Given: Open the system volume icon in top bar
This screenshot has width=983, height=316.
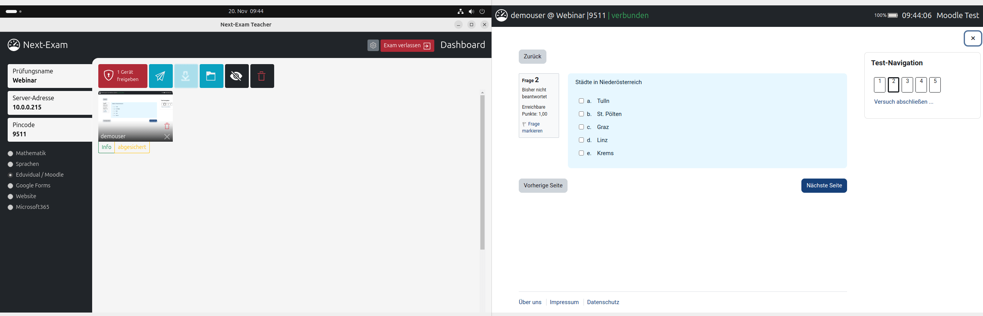Looking at the screenshot, I should tap(471, 12).
